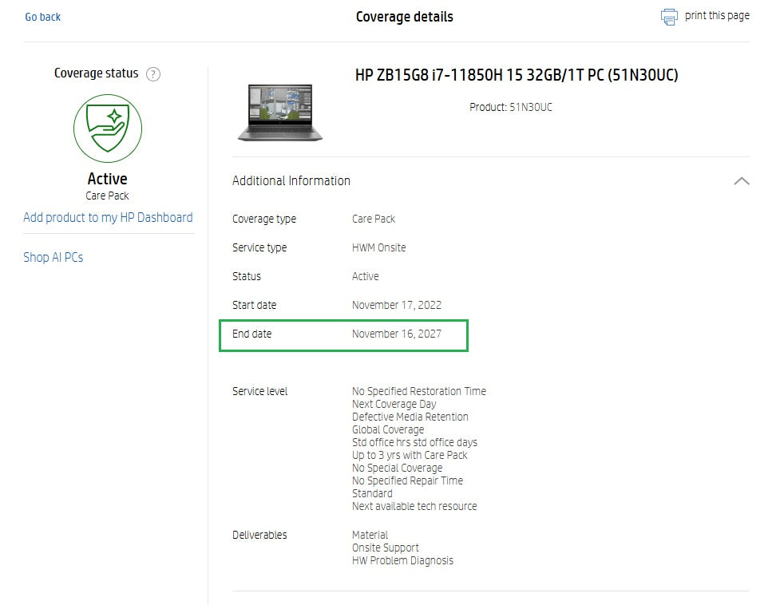Click the 'Service level' row label
776x605 pixels.
(259, 391)
